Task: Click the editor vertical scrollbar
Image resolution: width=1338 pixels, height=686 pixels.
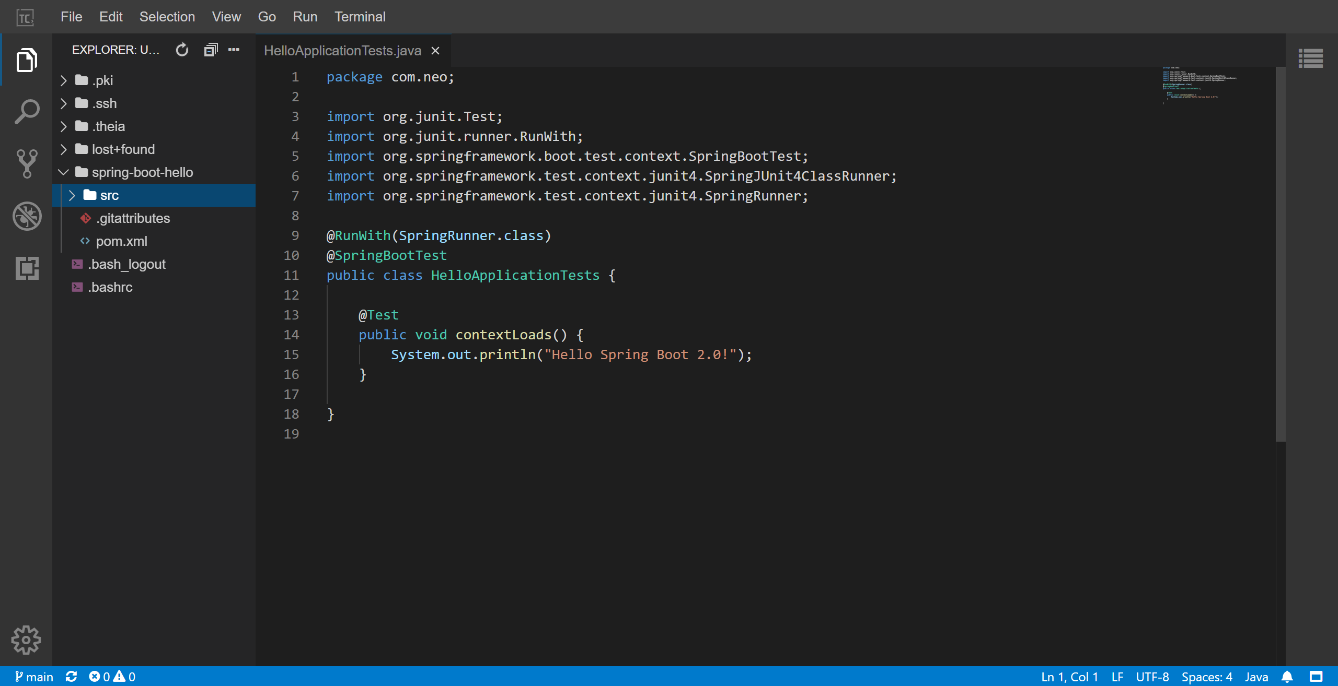Action: (x=1281, y=254)
